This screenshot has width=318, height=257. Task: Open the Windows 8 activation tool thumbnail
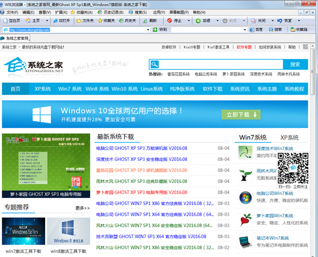coord(69,231)
